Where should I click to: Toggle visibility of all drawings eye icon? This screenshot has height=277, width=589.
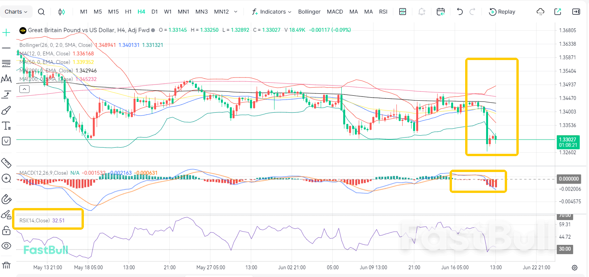tap(6, 246)
